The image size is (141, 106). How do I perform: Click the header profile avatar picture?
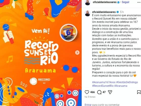coord(88,2)
